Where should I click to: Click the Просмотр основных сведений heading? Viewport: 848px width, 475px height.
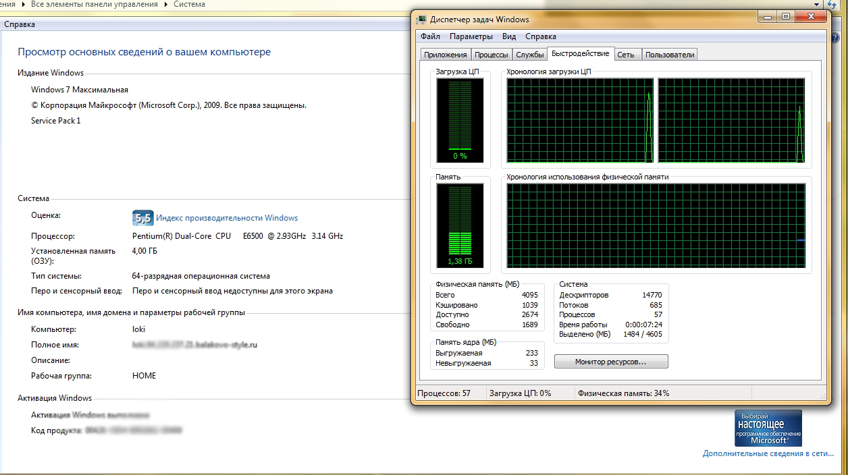(x=144, y=52)
